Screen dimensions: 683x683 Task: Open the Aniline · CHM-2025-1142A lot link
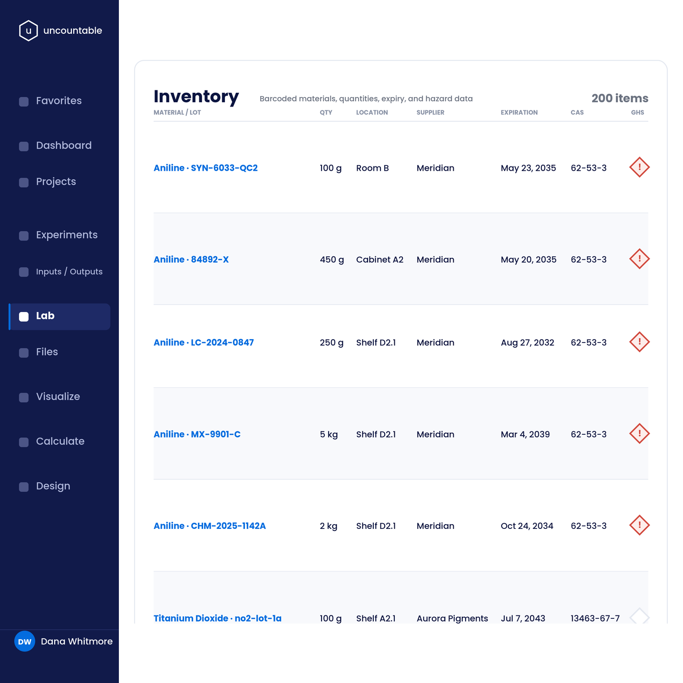pyautogui.click(x=210, y=526)
